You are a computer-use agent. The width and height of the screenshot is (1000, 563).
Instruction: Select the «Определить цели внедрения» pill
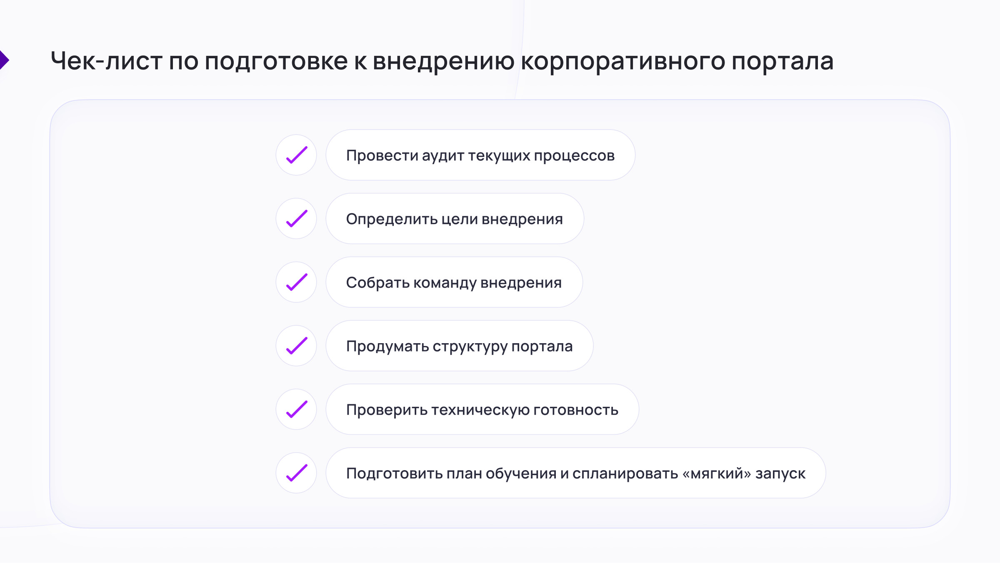pyautogui.click(x=454, y=219)
